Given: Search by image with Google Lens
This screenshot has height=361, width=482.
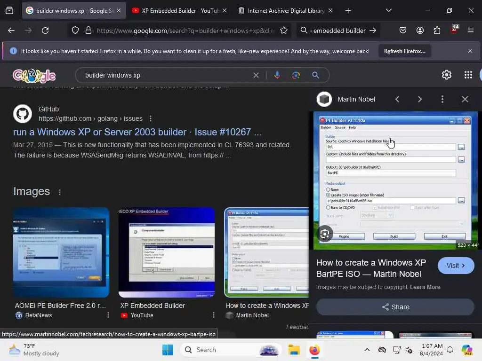Looking at the screenshot, I should click(x=296, y=75).
